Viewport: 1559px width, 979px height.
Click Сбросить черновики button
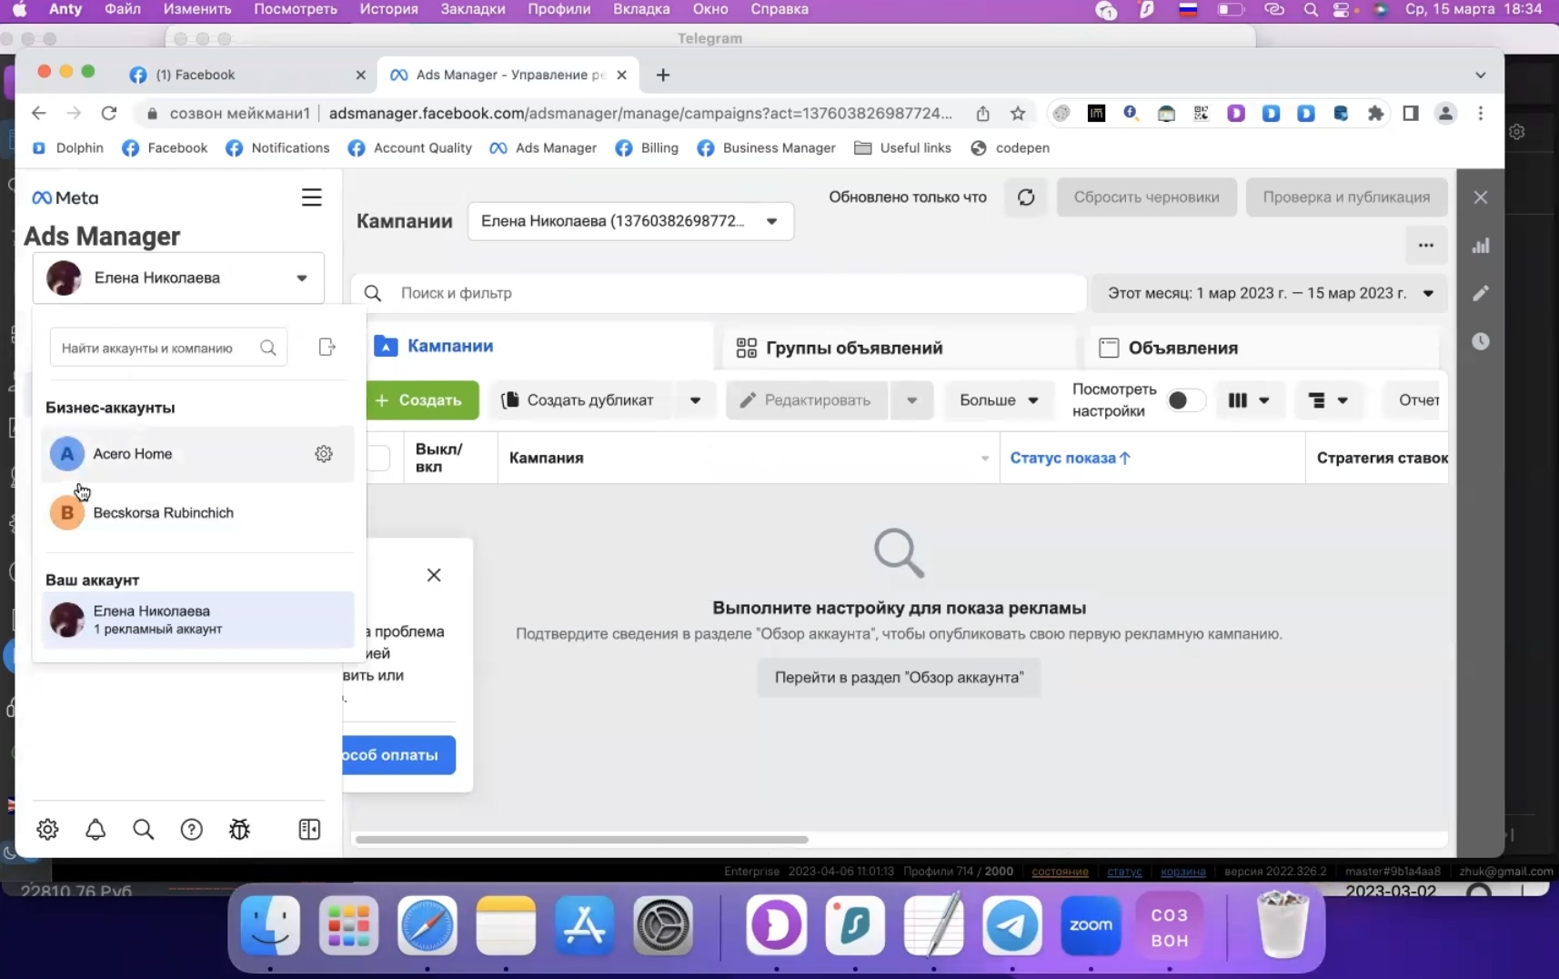1146,197
